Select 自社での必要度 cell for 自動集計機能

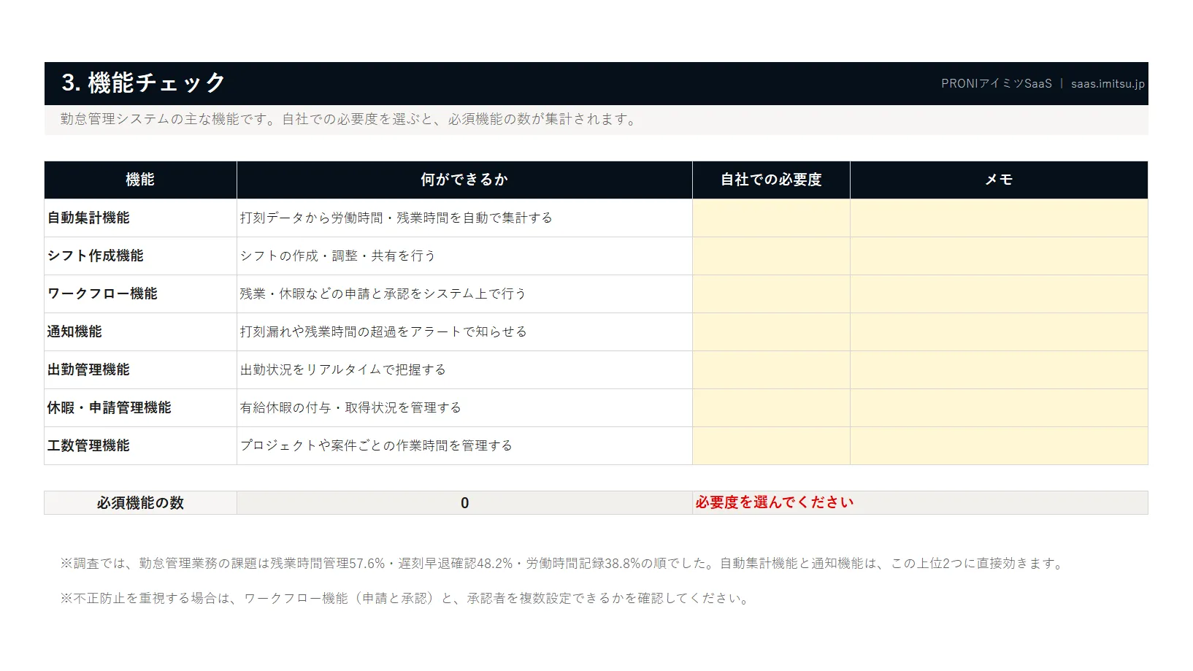771,218
